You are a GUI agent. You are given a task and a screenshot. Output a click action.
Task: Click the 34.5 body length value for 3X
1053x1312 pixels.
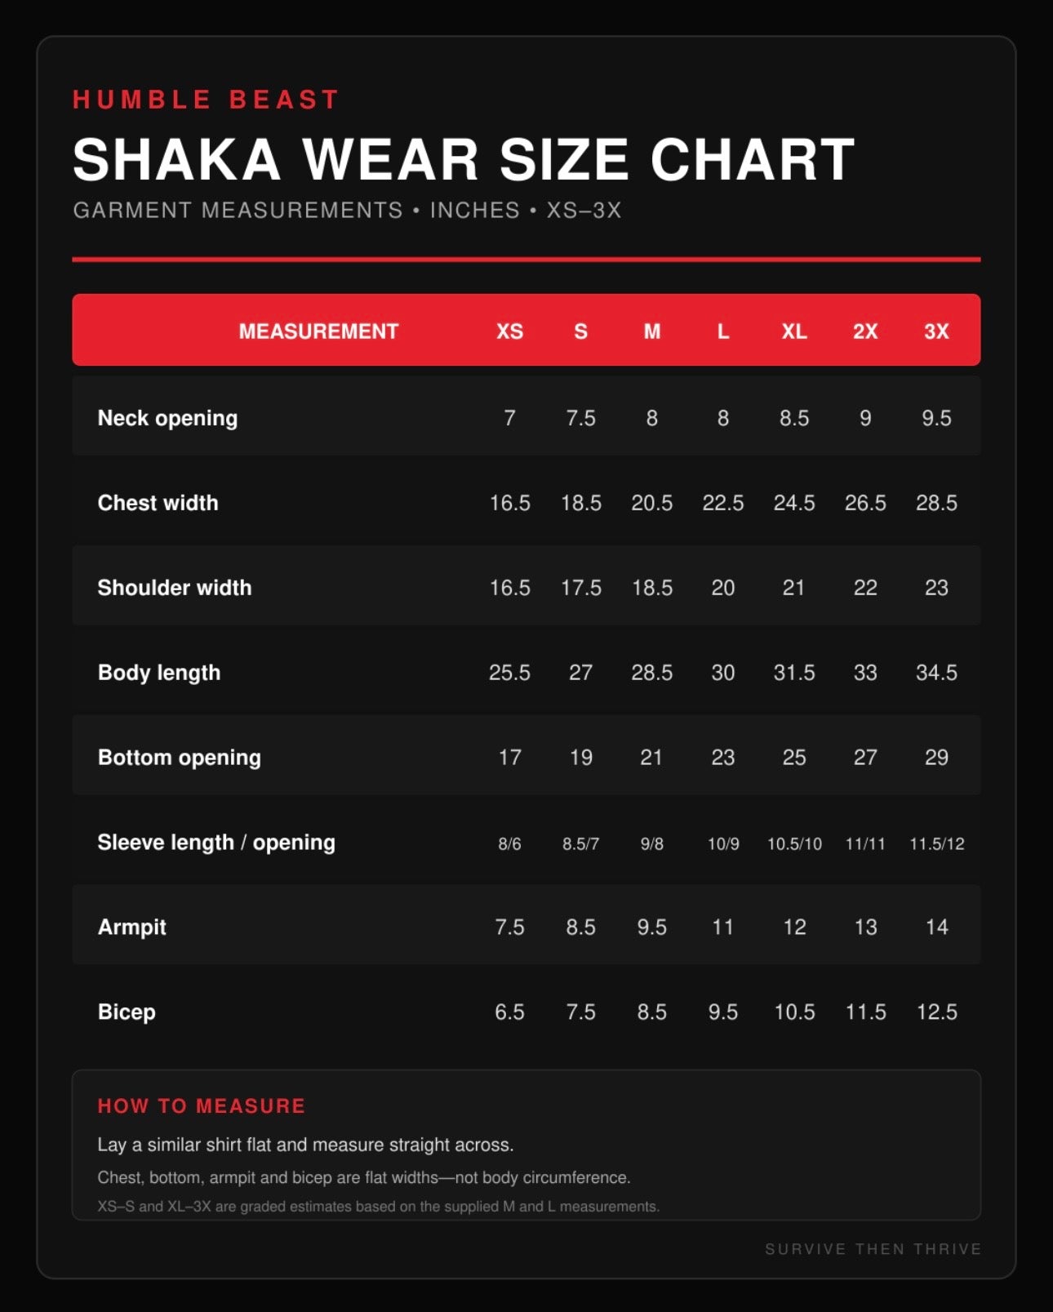936,673
